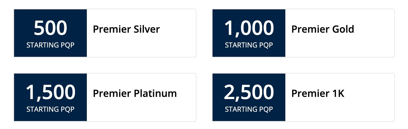Select the 1,000 number in Gold tile
Viewport: 408px width, 129px height.
pyautogui.click(x=249, y=29)
